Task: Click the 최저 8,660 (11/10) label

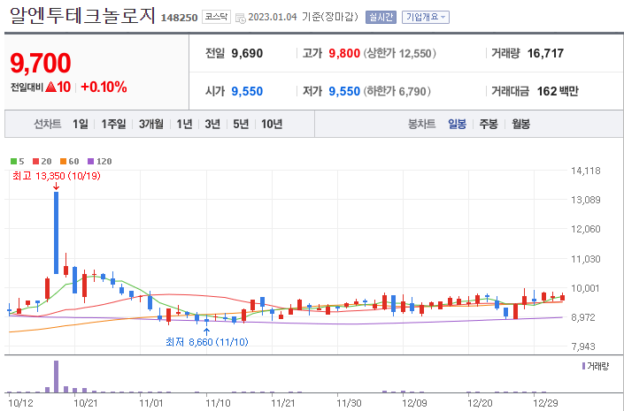Action: coord(207,342)
